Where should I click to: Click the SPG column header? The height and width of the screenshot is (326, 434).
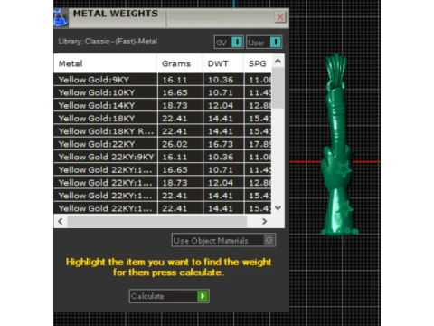[258, 63]
